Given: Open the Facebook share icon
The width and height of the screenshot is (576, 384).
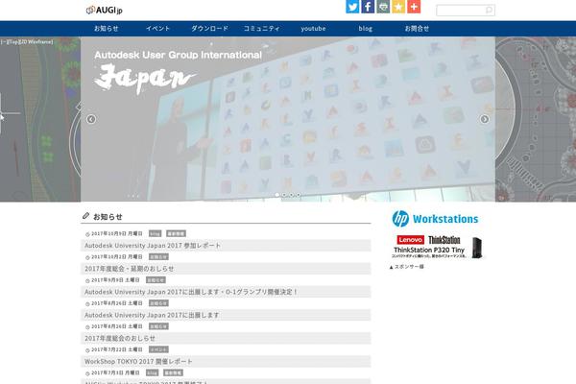Looking at the screenshot, I should tap(368, 7).
